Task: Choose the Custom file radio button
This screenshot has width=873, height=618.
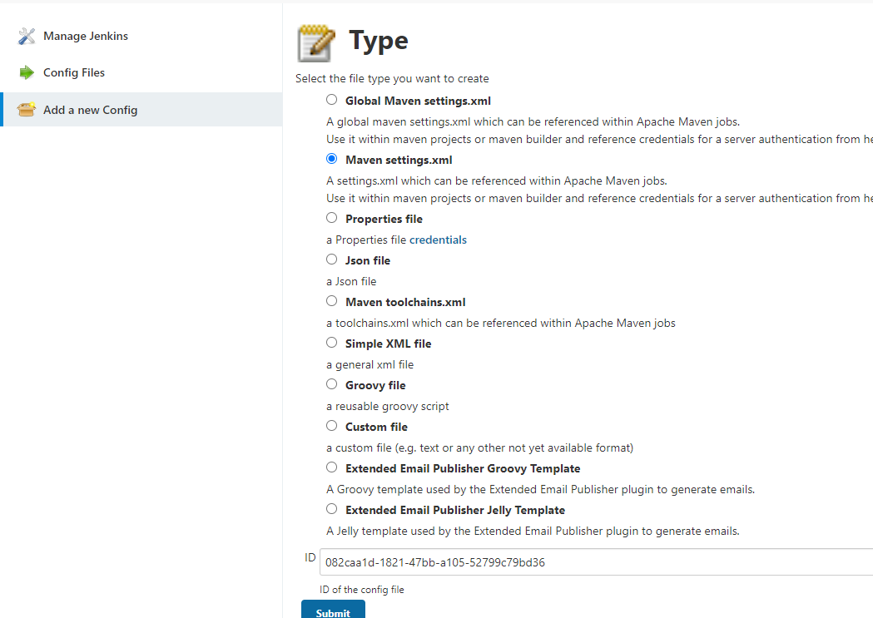Action: 332,426
